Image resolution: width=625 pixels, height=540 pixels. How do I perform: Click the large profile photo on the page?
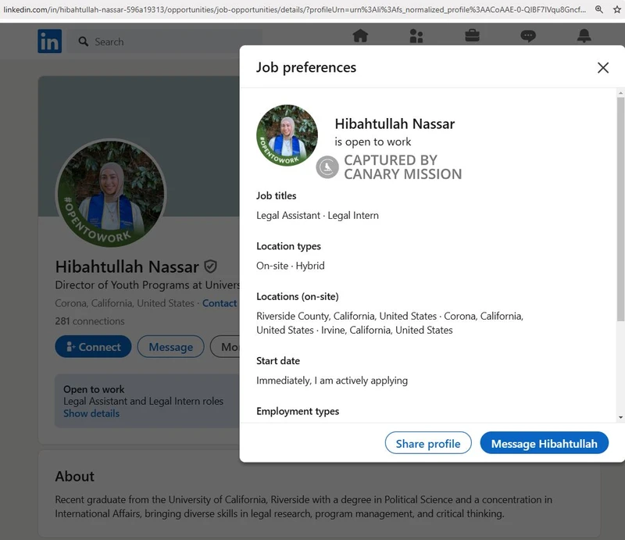click(111, 193)
